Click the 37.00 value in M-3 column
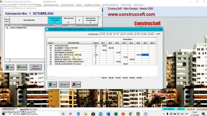This screenshot has height=116, width=207. point(118,53)
